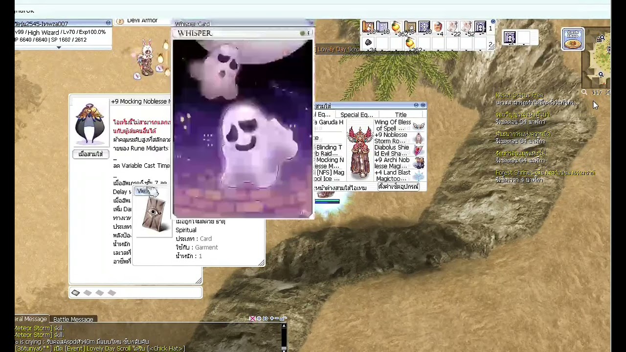Use the orange fruit item in hotkey row 2

click(x=410, y=43)
